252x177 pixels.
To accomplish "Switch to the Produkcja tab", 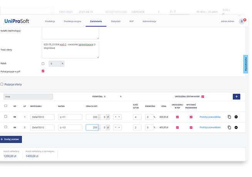I will point(50,22).
